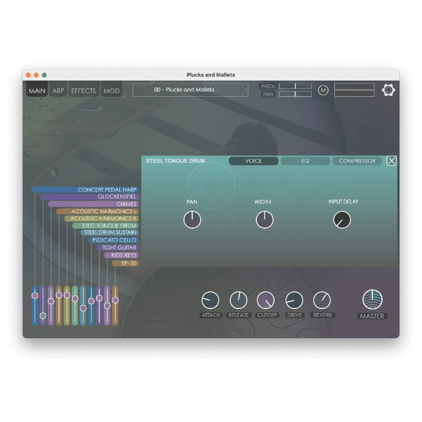Screen dimensions: 422x422
Task: Select the STEEL DRUM SUSTAIN layer
Action: [110, 232]
